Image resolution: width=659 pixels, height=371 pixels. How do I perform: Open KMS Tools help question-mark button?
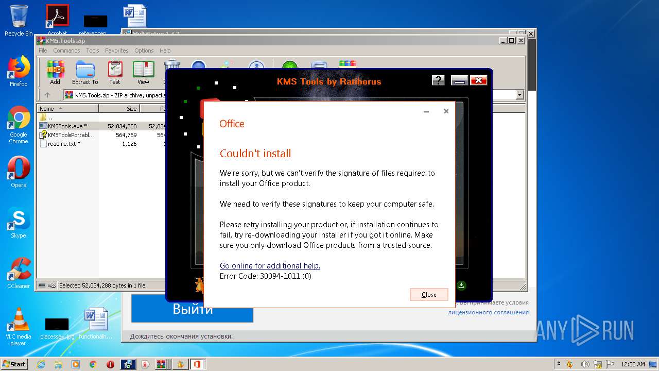tap(438, 80)
